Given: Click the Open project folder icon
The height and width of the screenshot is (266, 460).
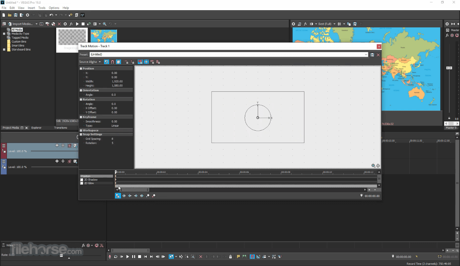Looking at the screenshot, I should tap(10, 15).
